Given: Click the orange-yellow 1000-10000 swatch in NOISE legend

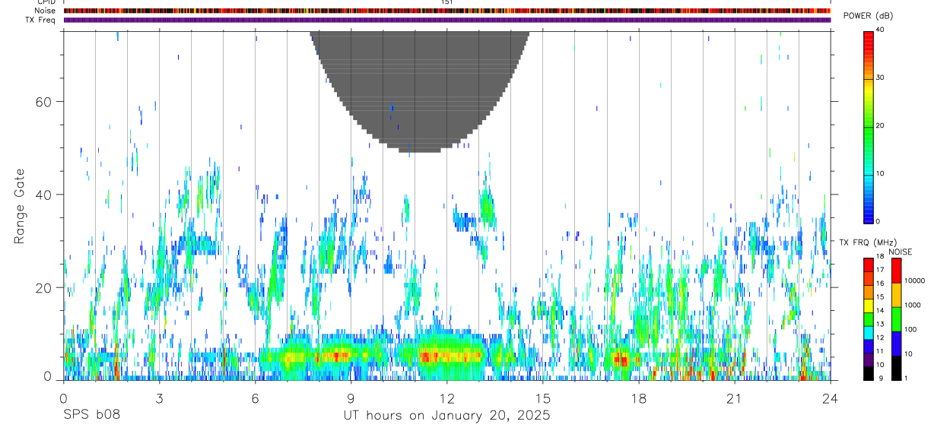Looking at the screenshot, I should (x=897, y=295).
